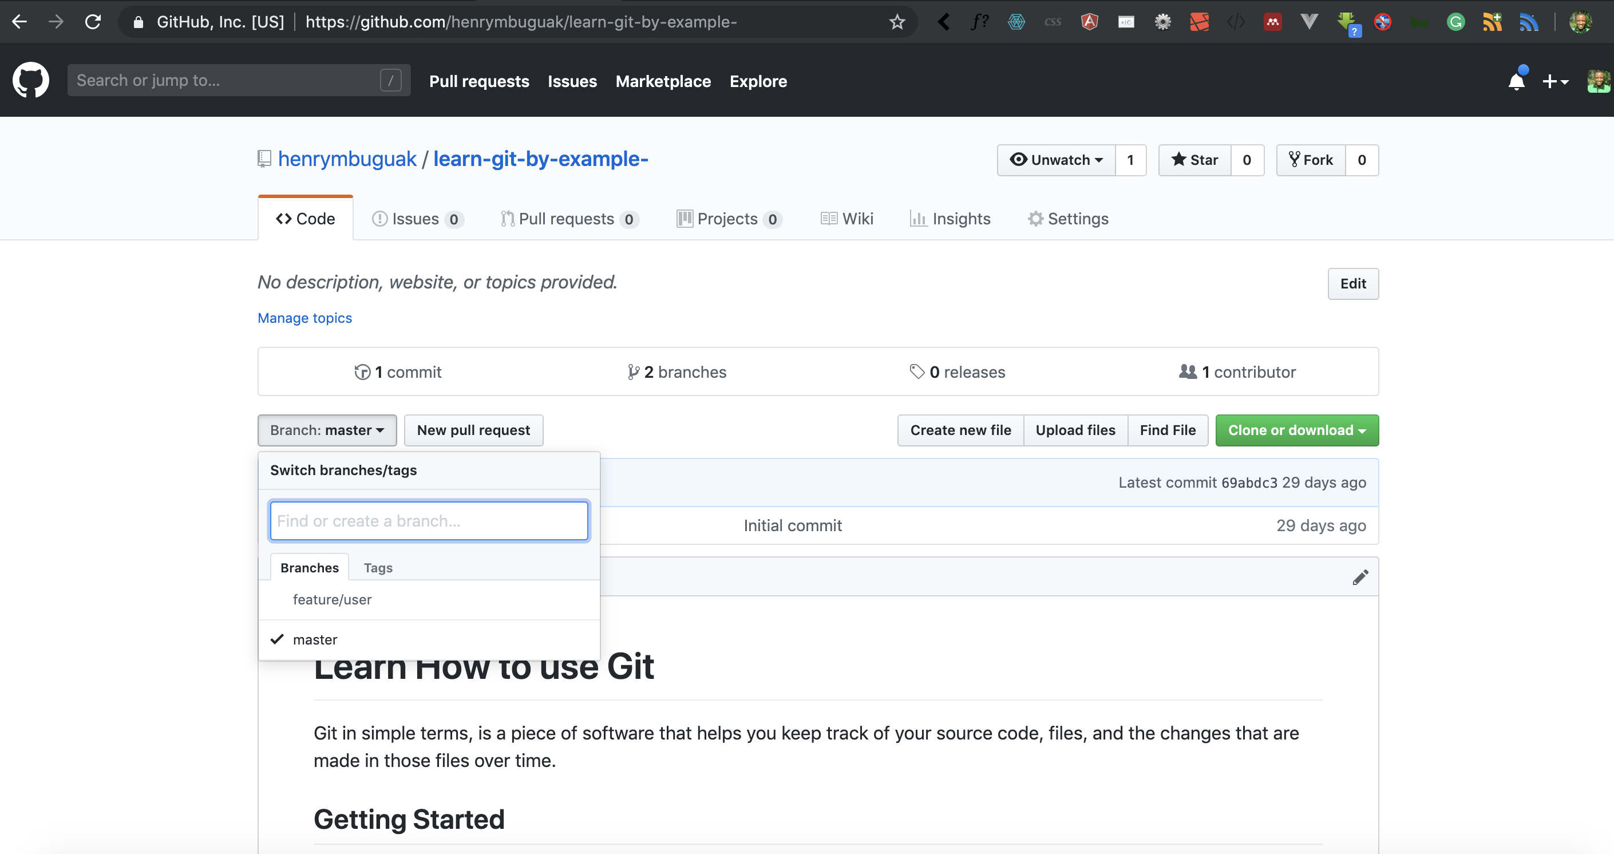Open Explore in top navigation
1614x854 pixels.
click(x=758, y=81)
